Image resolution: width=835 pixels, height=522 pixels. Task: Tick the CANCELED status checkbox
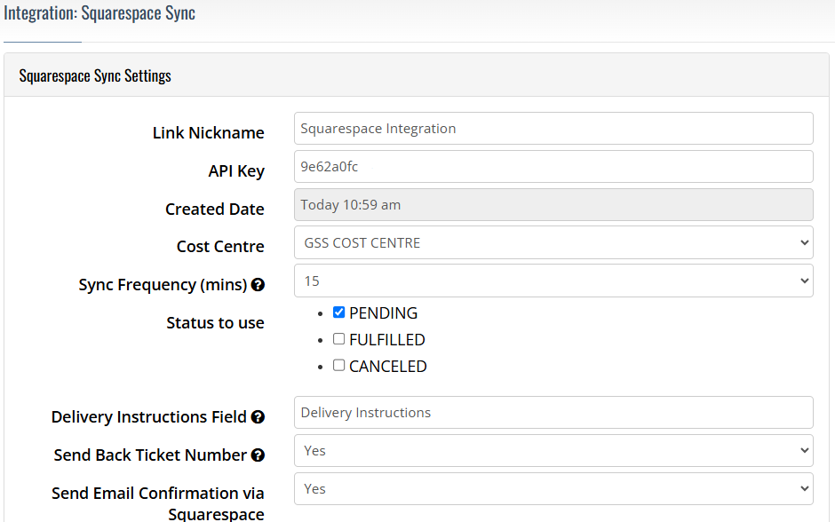point(338,366)
